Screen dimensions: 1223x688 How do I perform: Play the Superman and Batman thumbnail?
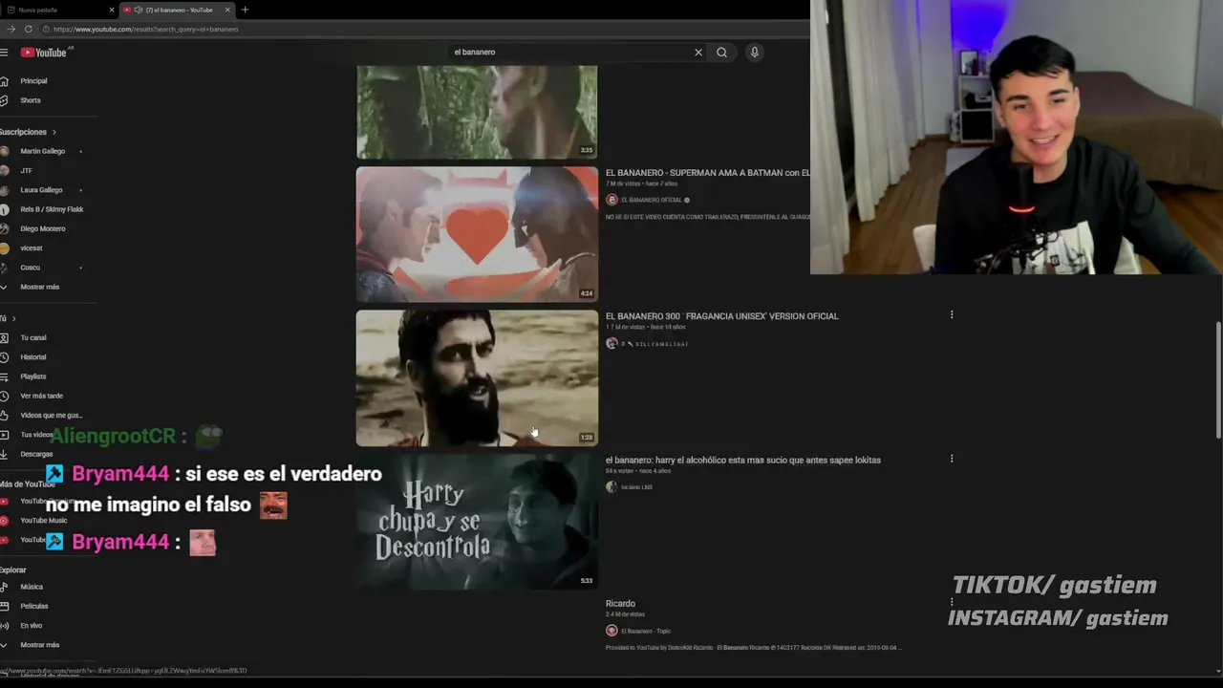pyautogui.click(x=477, y=234)
